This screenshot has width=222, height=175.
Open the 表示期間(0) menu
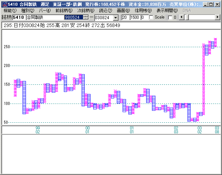[167, 11]
